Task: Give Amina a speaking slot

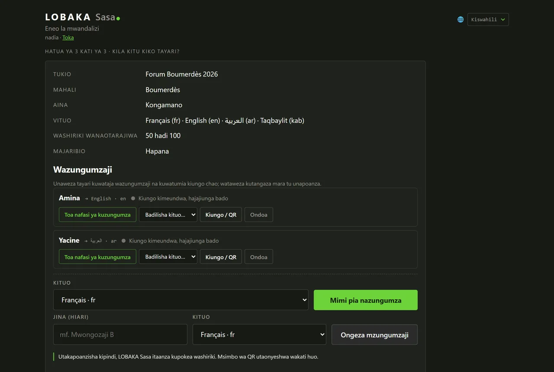Action: coord(97,215)
